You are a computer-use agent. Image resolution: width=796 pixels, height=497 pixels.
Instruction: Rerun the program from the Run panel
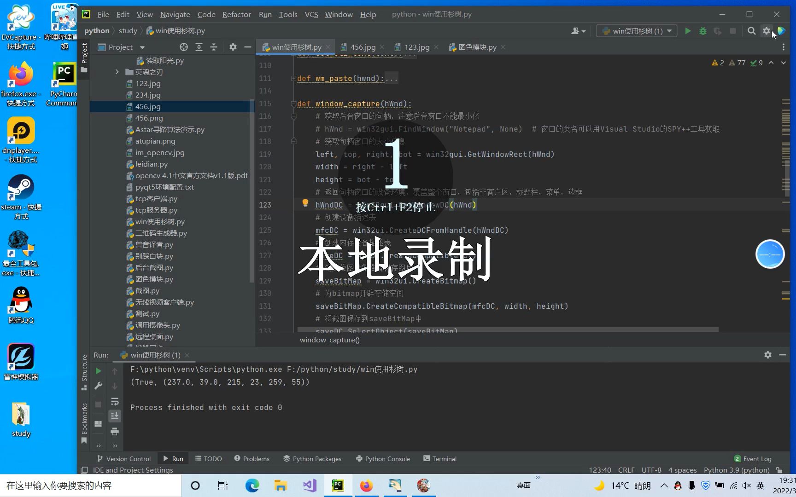[98, 370]
